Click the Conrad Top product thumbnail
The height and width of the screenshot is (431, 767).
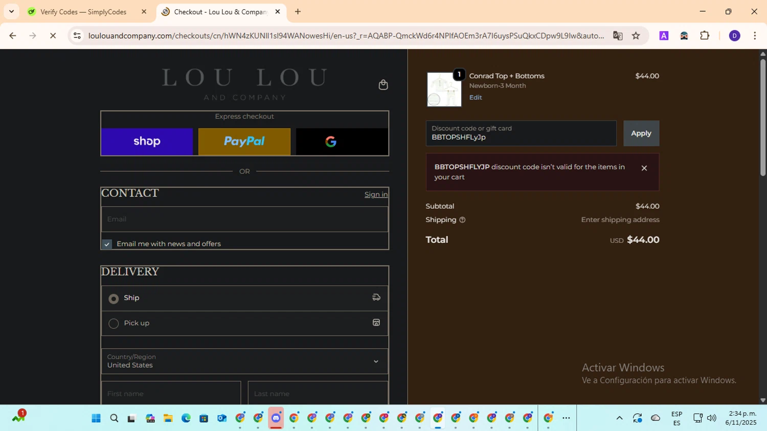[x=444, y=89]
